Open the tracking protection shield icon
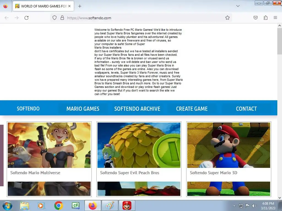The image size is (282, 211). coord(55,18)
